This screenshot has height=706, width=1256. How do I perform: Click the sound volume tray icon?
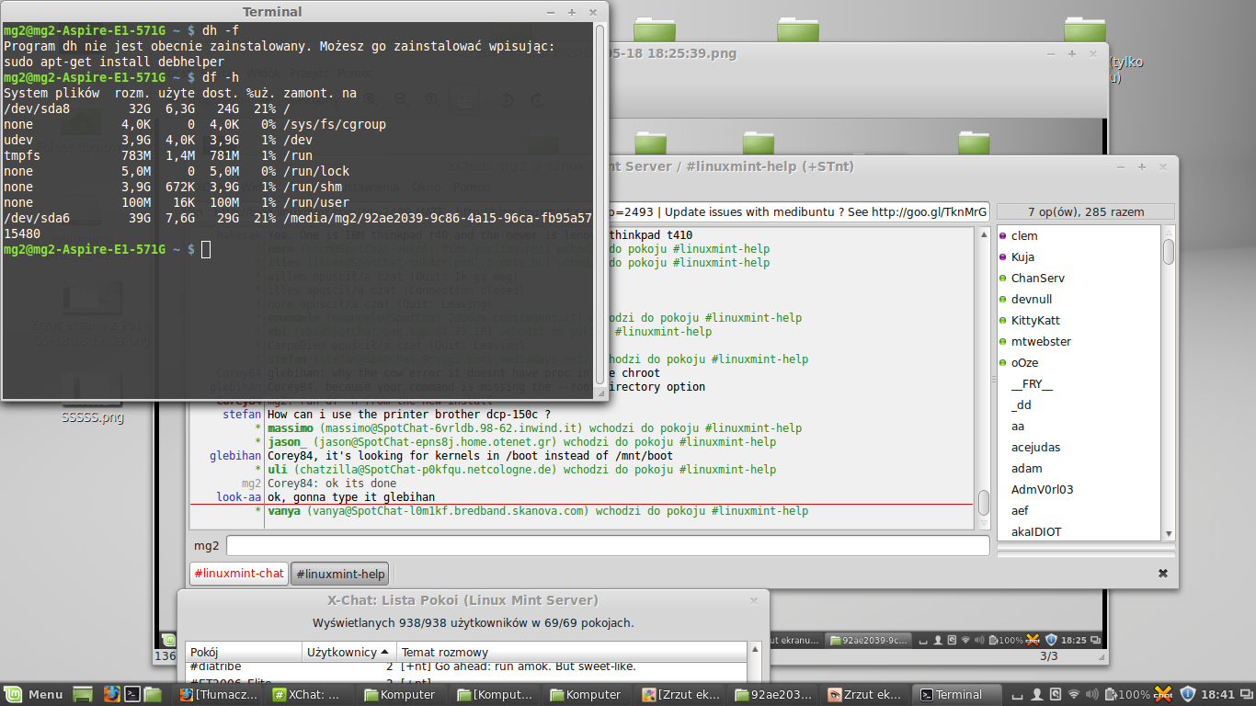pos(1091,695)
